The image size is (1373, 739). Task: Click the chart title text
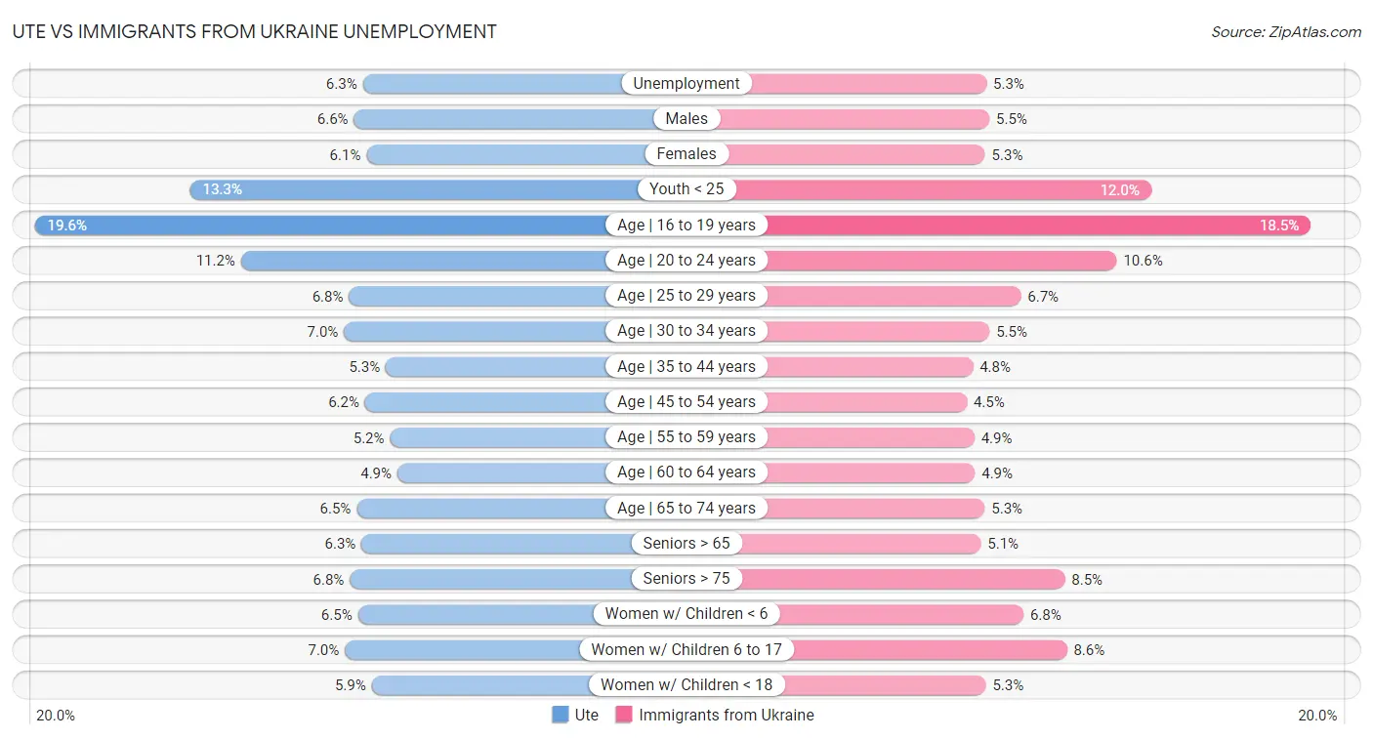pyautogui.click(x=254, y=31)
